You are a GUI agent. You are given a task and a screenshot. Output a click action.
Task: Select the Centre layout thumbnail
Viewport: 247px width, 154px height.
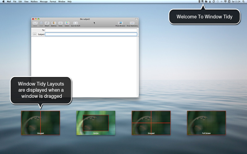(96, 123)
